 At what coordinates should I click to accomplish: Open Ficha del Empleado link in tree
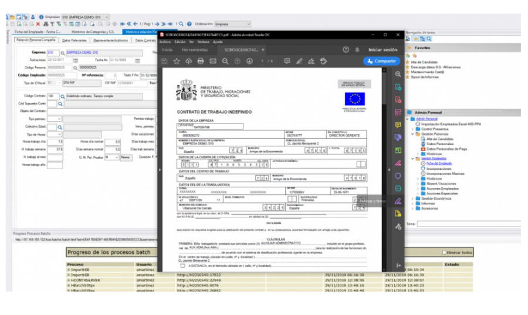439,163
